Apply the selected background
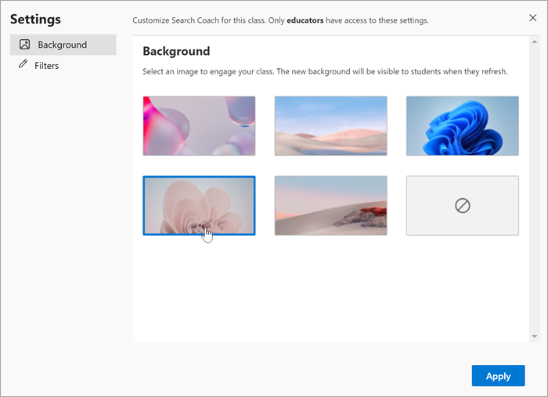548x397 pixels. 498,376
